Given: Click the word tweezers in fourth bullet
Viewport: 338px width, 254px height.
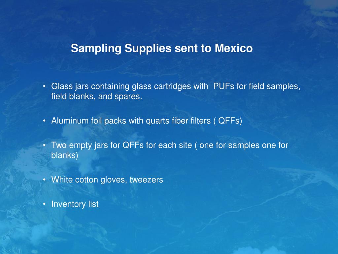Looking at the screenshot, I should [146, 180].
